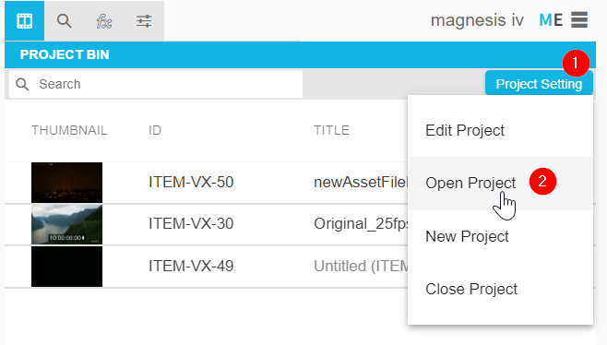607x345 pixels.
Task: Click thumbnail of ITEM-VX-50
Action: coord(67,183)
